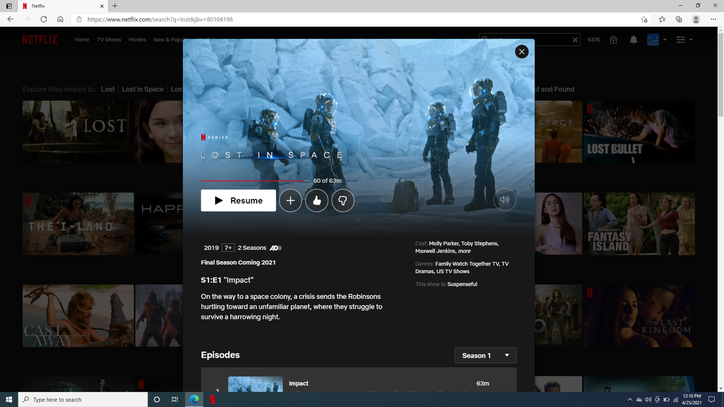Open the profile avatar menu
This screenshot has width=724, height=407.
tap(657, 40)
